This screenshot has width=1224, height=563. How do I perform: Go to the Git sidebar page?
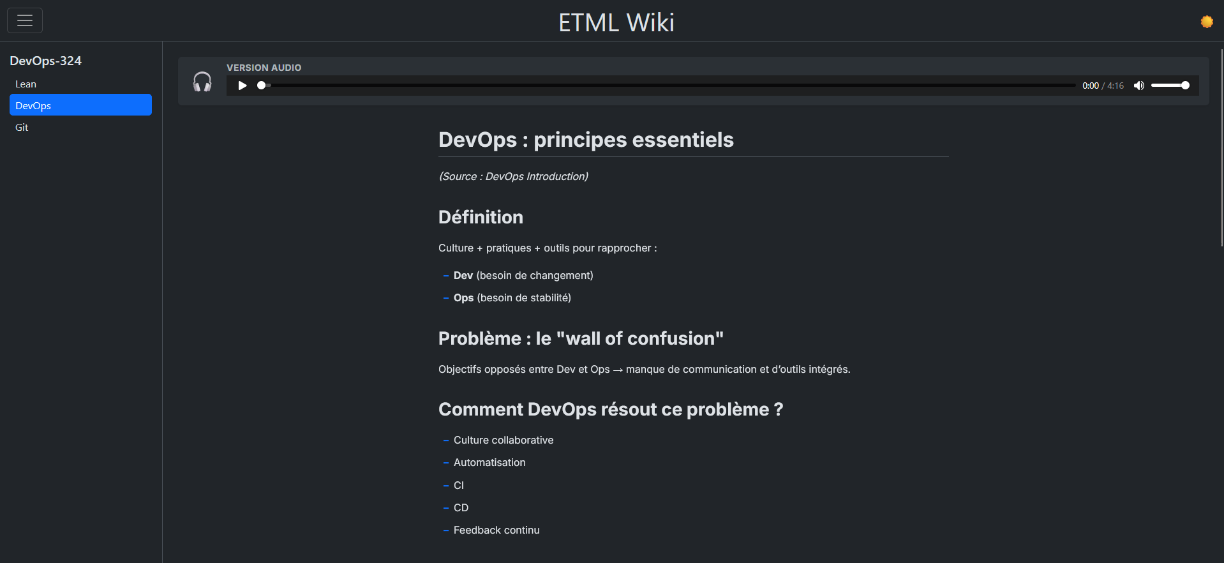click(22, 128)
